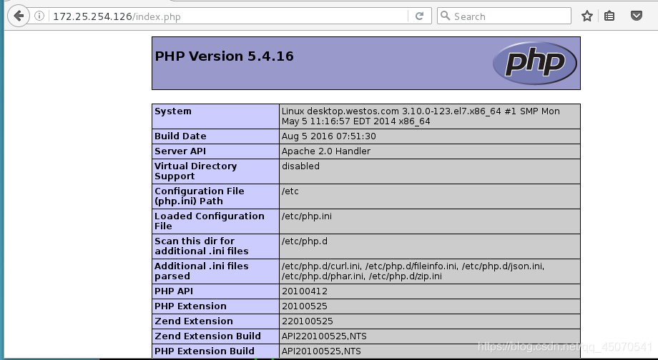Screen dimensions: 658x360
Task: Select the PHP Version 5.4.16 heading
Action: pyautogui.click(x=224, y=56)
